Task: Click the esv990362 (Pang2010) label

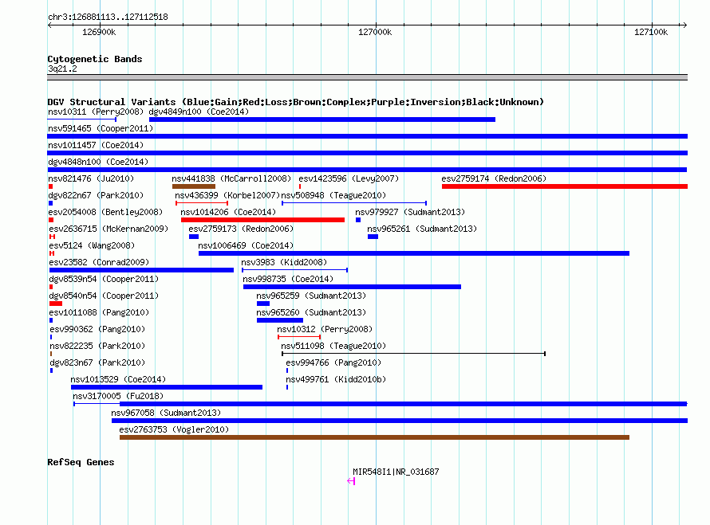Action: click(97, 329)
